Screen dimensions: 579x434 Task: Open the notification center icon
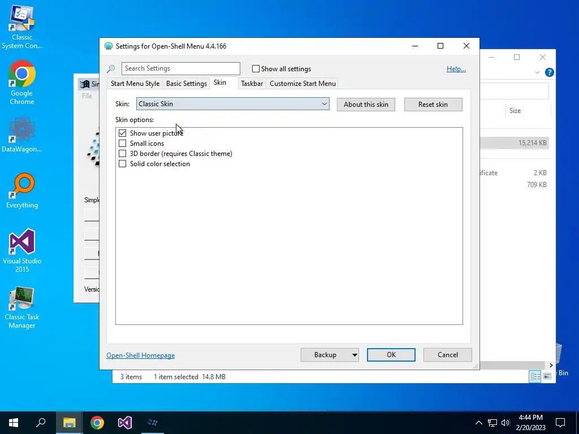(560, 423)
